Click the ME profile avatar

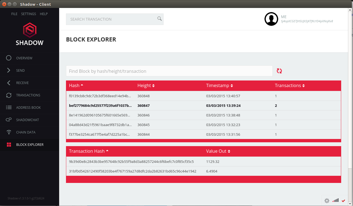point(271,19)
